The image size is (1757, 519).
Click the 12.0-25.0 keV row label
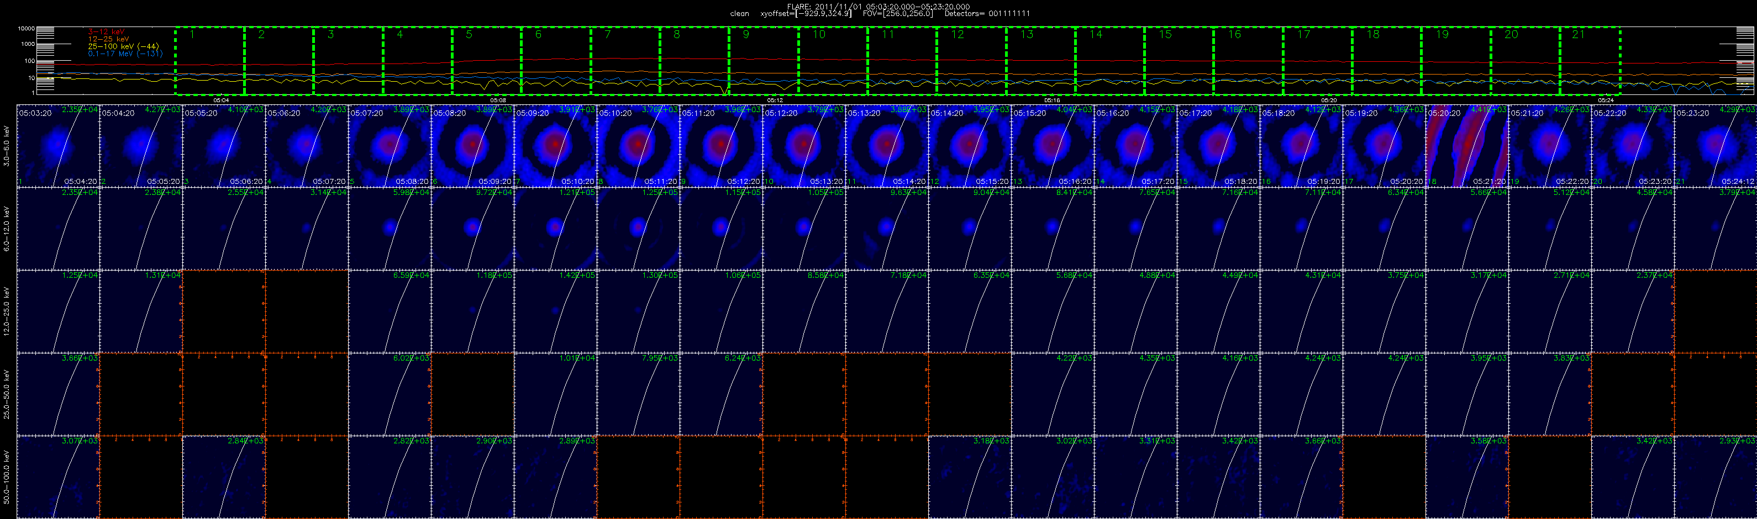pos(7,311)
